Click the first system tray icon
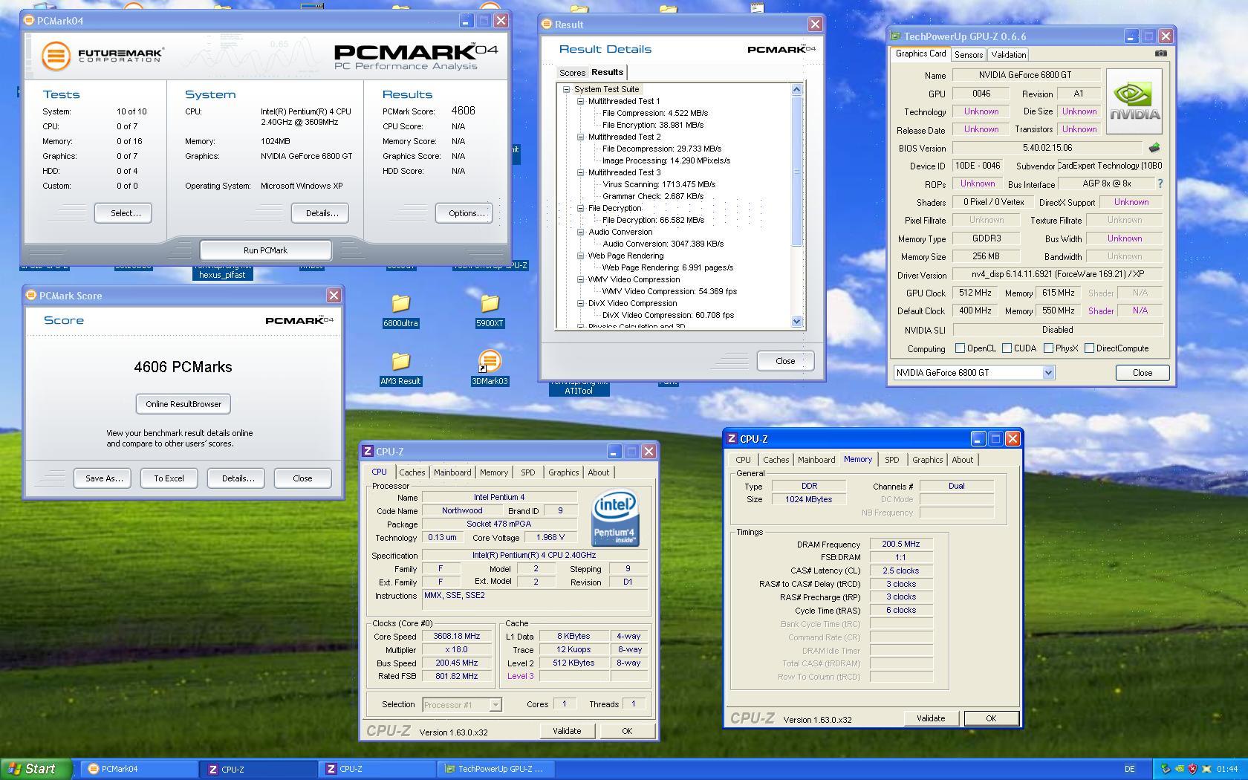Screen dimensions: 1248x780 click(1166, 769)
